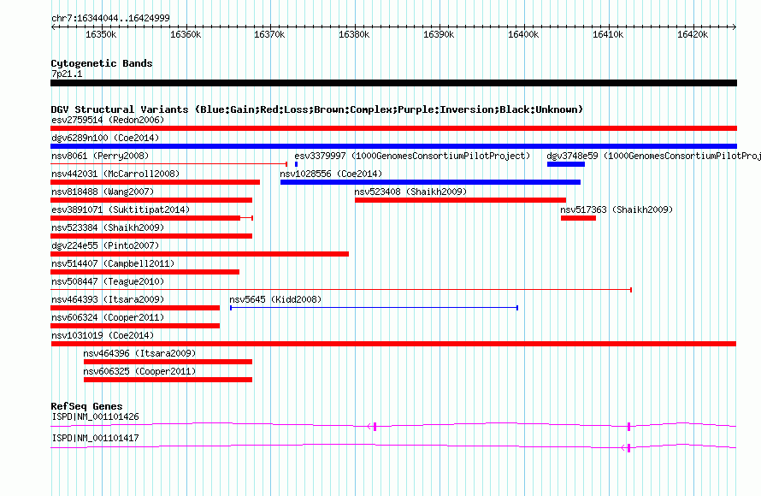Select the nsv1031019 full-width red bar
761x496 pixels.
393,344
